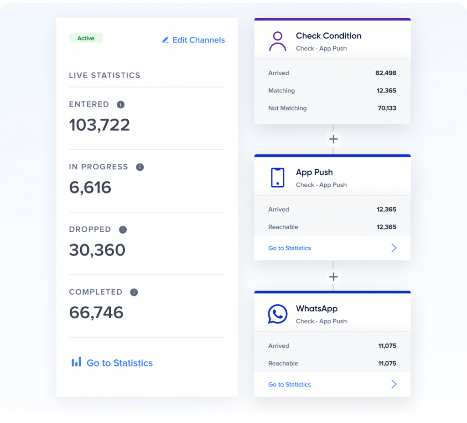This screenshot has height=423, width=467.
Task: Add a step after App Push
Action: coord(333,277)
